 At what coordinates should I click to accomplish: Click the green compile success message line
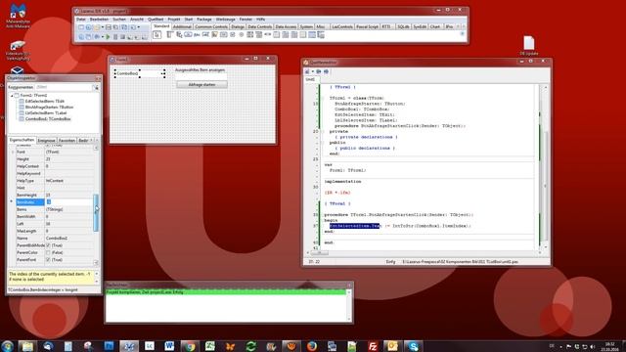226,292
